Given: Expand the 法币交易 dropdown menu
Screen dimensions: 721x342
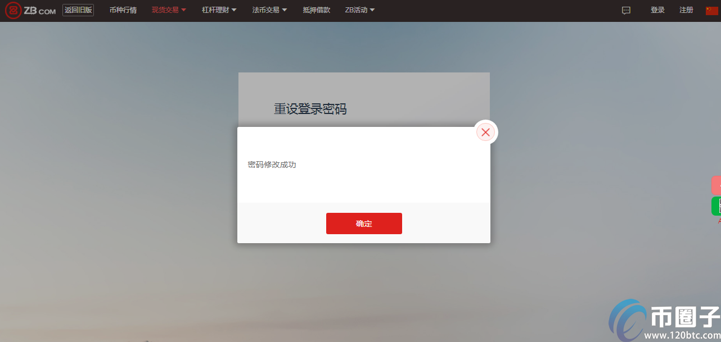Looking at the screenshot, I should 270,10.
